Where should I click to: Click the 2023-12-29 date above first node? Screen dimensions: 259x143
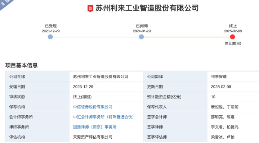[x=51, y=31]
